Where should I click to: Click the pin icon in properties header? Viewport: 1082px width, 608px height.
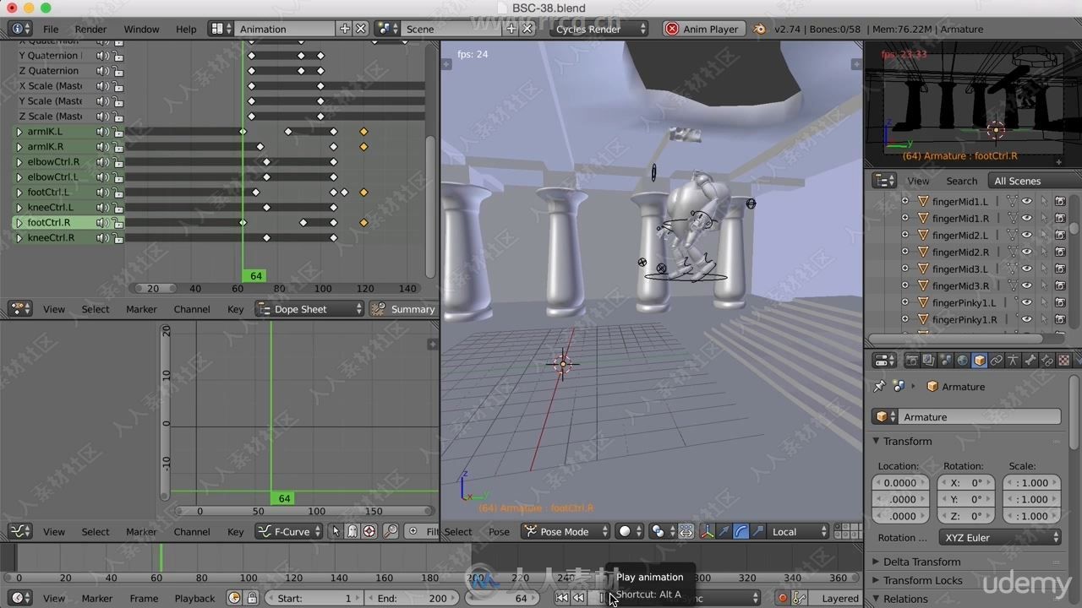879,386
